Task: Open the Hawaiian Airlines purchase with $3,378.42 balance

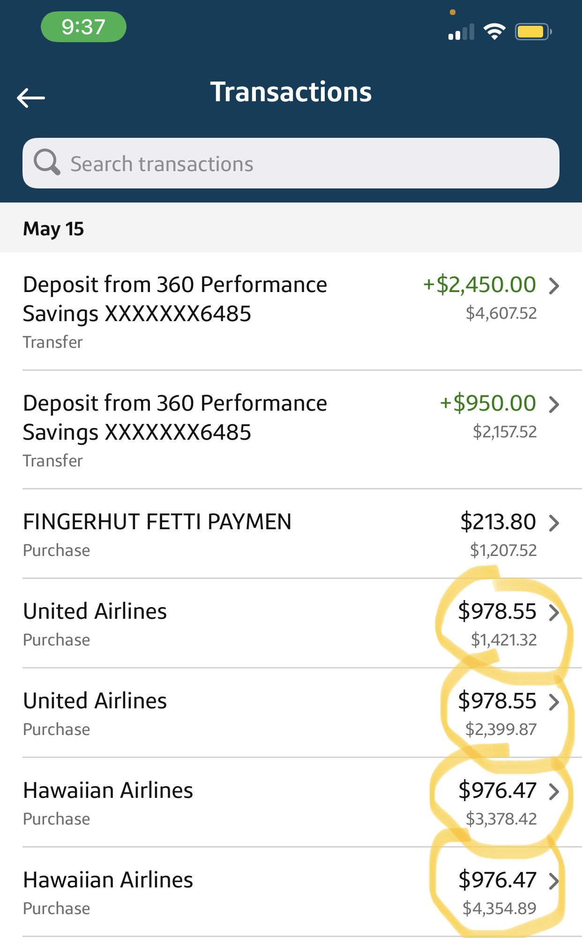Action: (108, 791)
